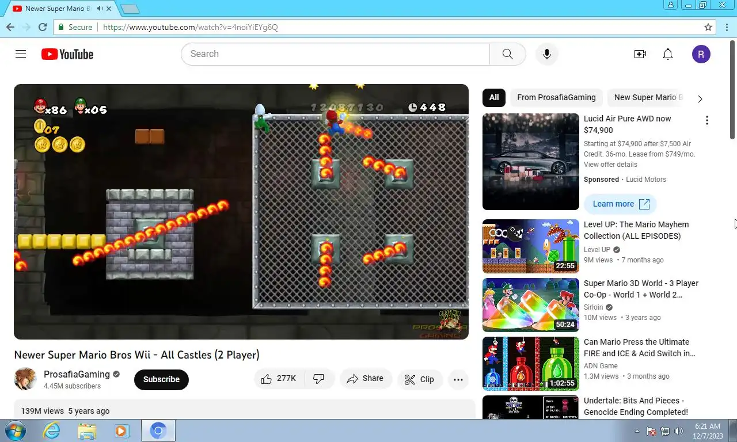Open the Level UP Mario Mayhem thumbnail
Viewport: 737px width, 442px height.
coord(531,246)
